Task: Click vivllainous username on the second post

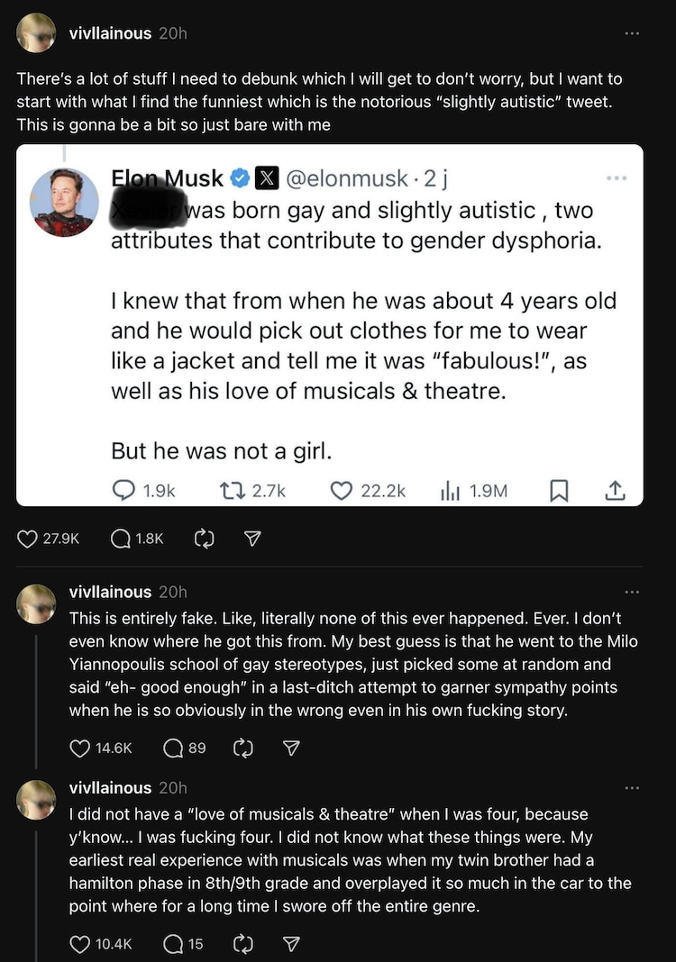Action: point(110,592)
